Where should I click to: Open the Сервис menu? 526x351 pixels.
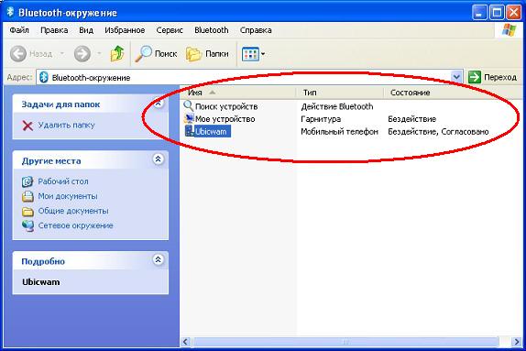(x=170, y=30)
